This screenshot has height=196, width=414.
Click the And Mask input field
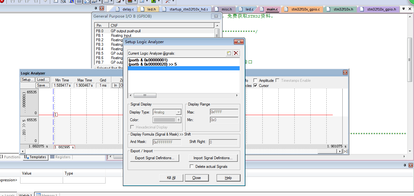pos(167,142)
